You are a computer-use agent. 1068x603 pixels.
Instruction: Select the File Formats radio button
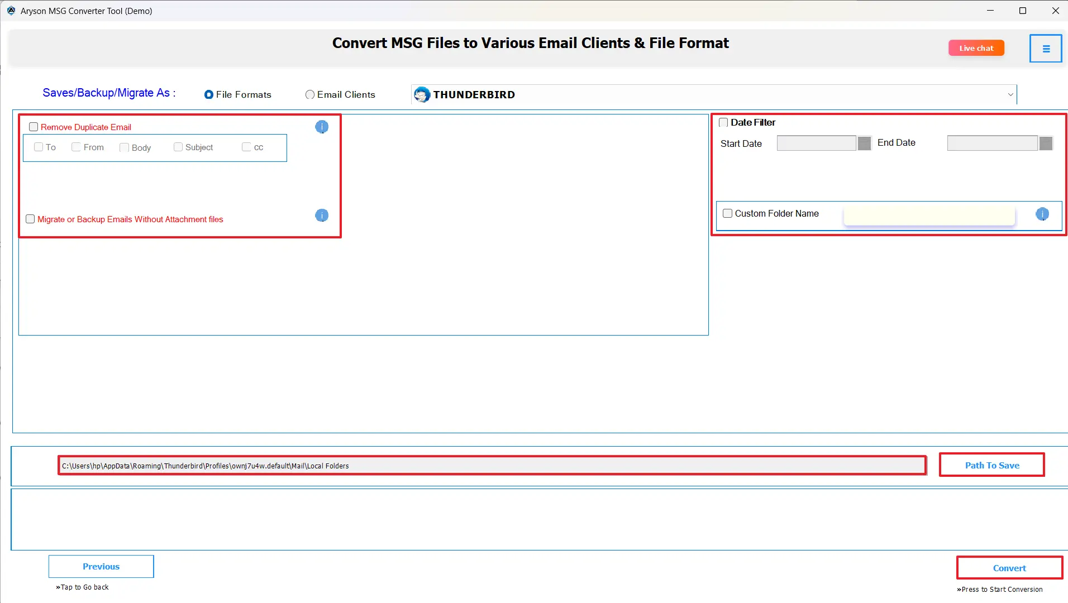pyautogui.click(x=209, y=95)
